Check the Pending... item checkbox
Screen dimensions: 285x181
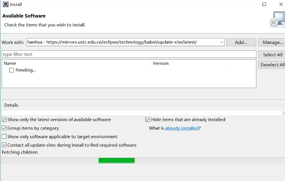coord(12,70)
